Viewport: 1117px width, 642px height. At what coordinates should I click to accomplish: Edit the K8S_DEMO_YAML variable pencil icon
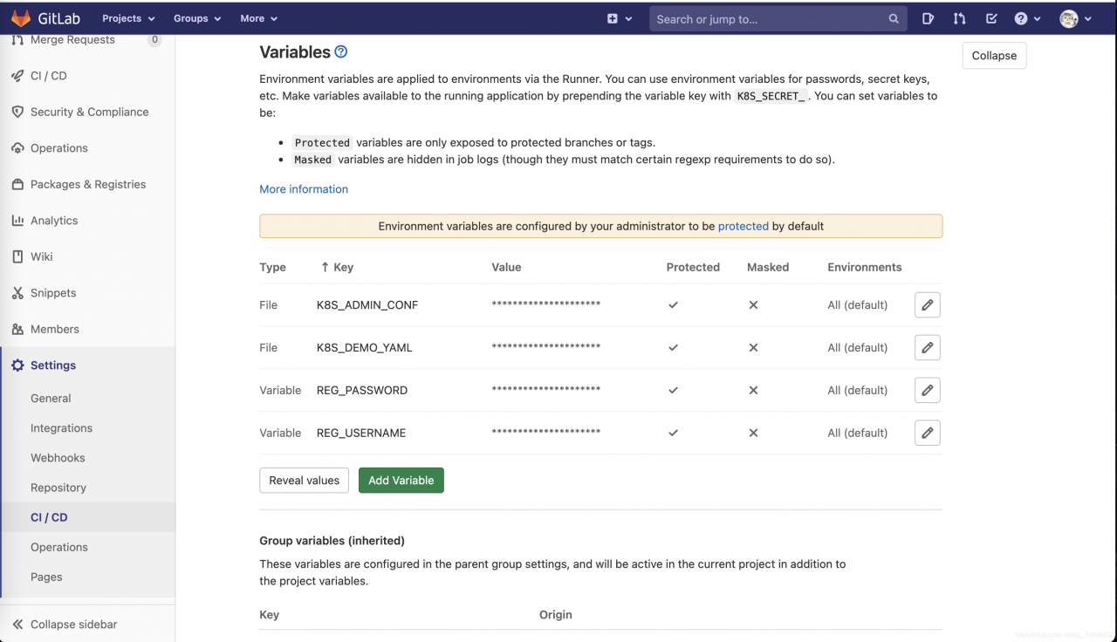point(928,347)
